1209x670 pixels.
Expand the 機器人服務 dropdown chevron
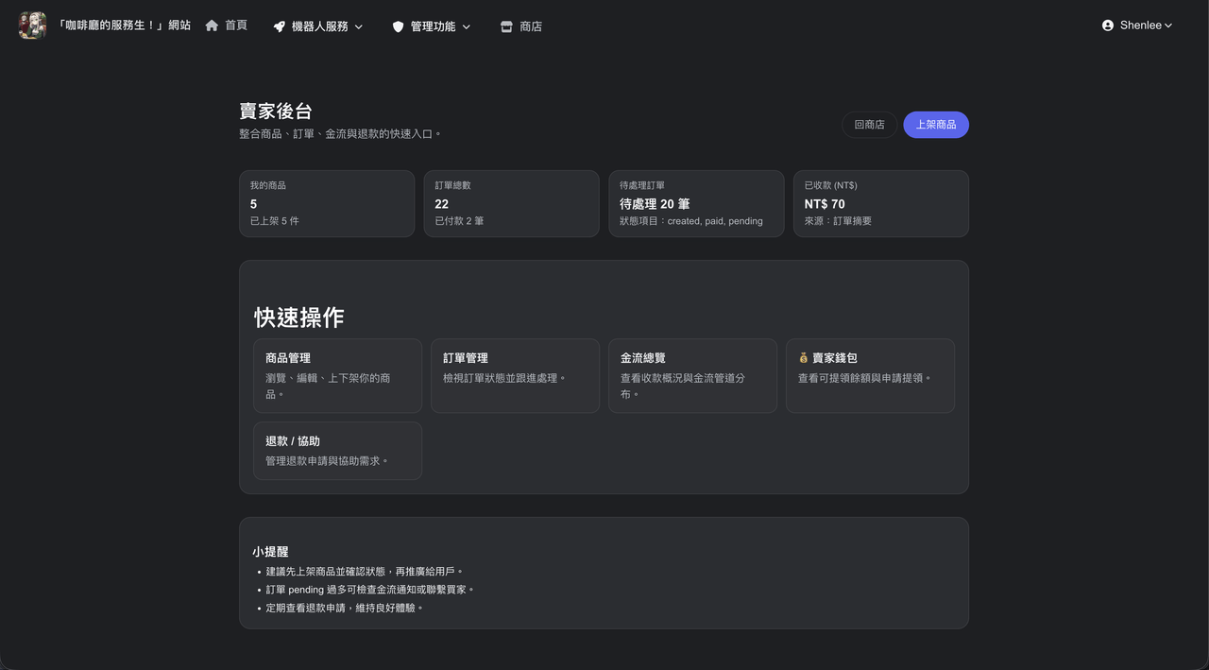(x=359, y=27)
